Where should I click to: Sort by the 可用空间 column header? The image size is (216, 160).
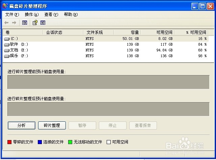[x=158, y=32]
